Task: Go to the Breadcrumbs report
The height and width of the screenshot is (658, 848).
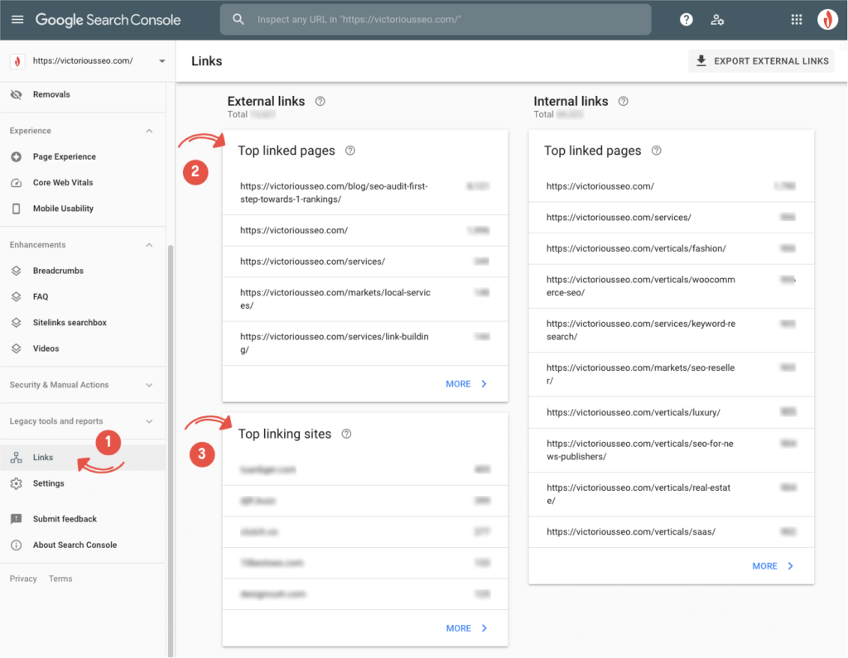Action: point(58,271)
